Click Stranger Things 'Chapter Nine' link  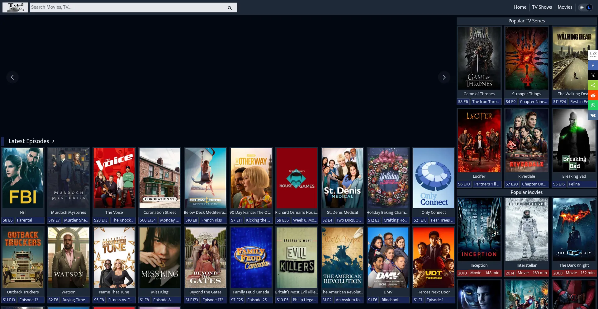point(533,102)
